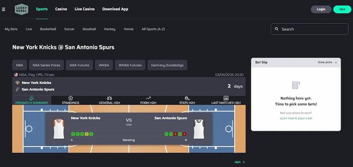Click 'Bet Slip' header title
Image resolution: width=353 pixels, height=167 pixels.
pyautogui.click(x=261, y=62)
